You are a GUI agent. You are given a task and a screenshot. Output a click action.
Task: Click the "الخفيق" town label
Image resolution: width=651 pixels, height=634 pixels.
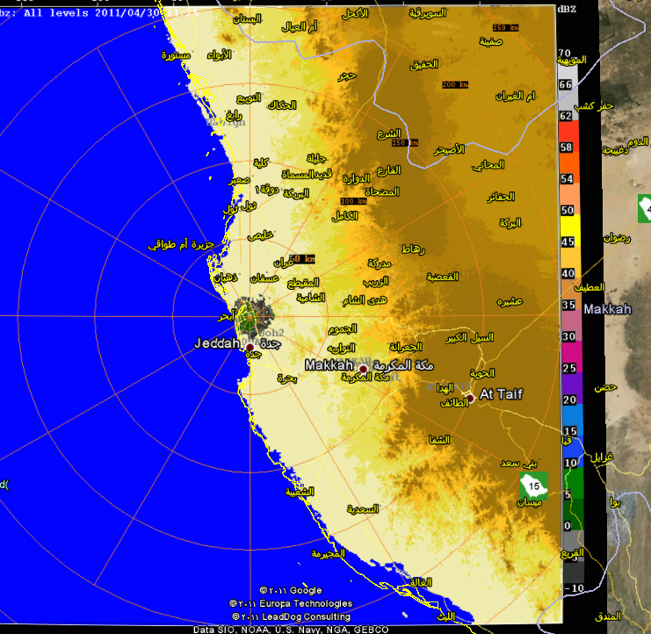424,64
